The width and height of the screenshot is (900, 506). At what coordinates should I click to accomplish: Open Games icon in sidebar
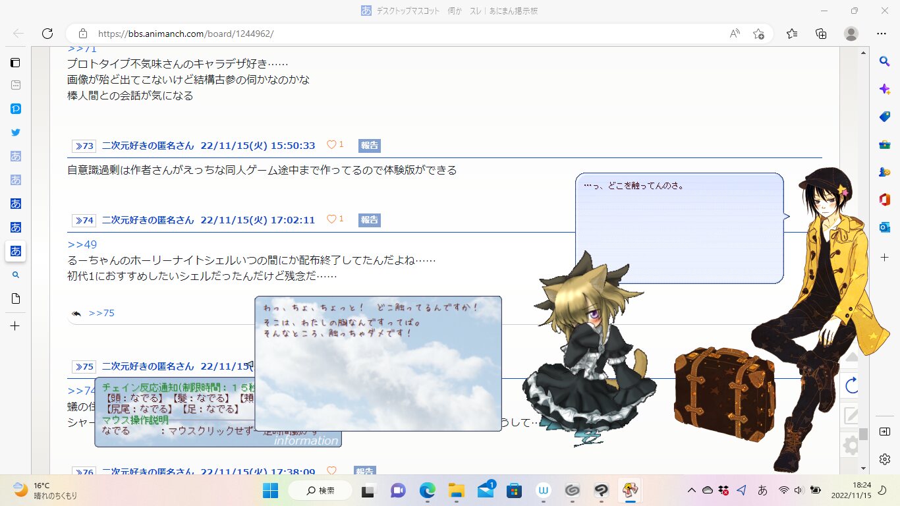(885, 172)
